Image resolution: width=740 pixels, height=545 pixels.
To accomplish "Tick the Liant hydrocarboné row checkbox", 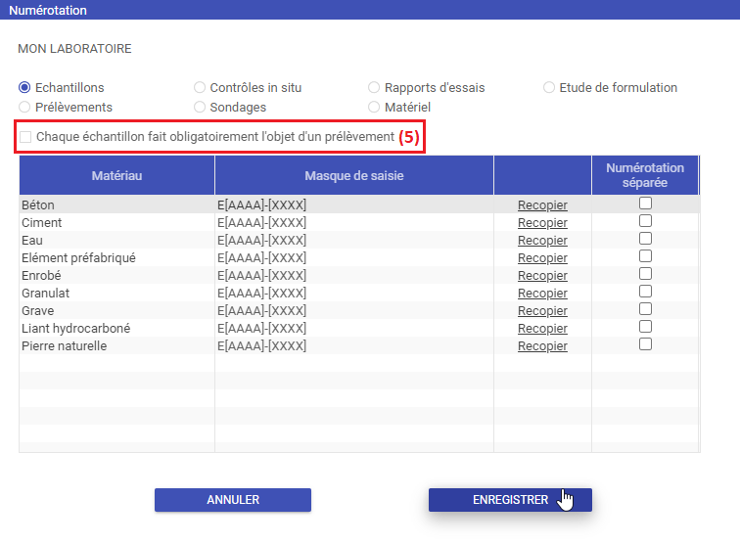I will point(645,327).
